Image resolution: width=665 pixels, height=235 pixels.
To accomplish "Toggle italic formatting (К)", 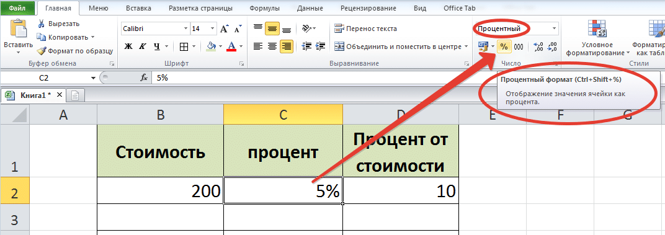I will click(143, 47).
